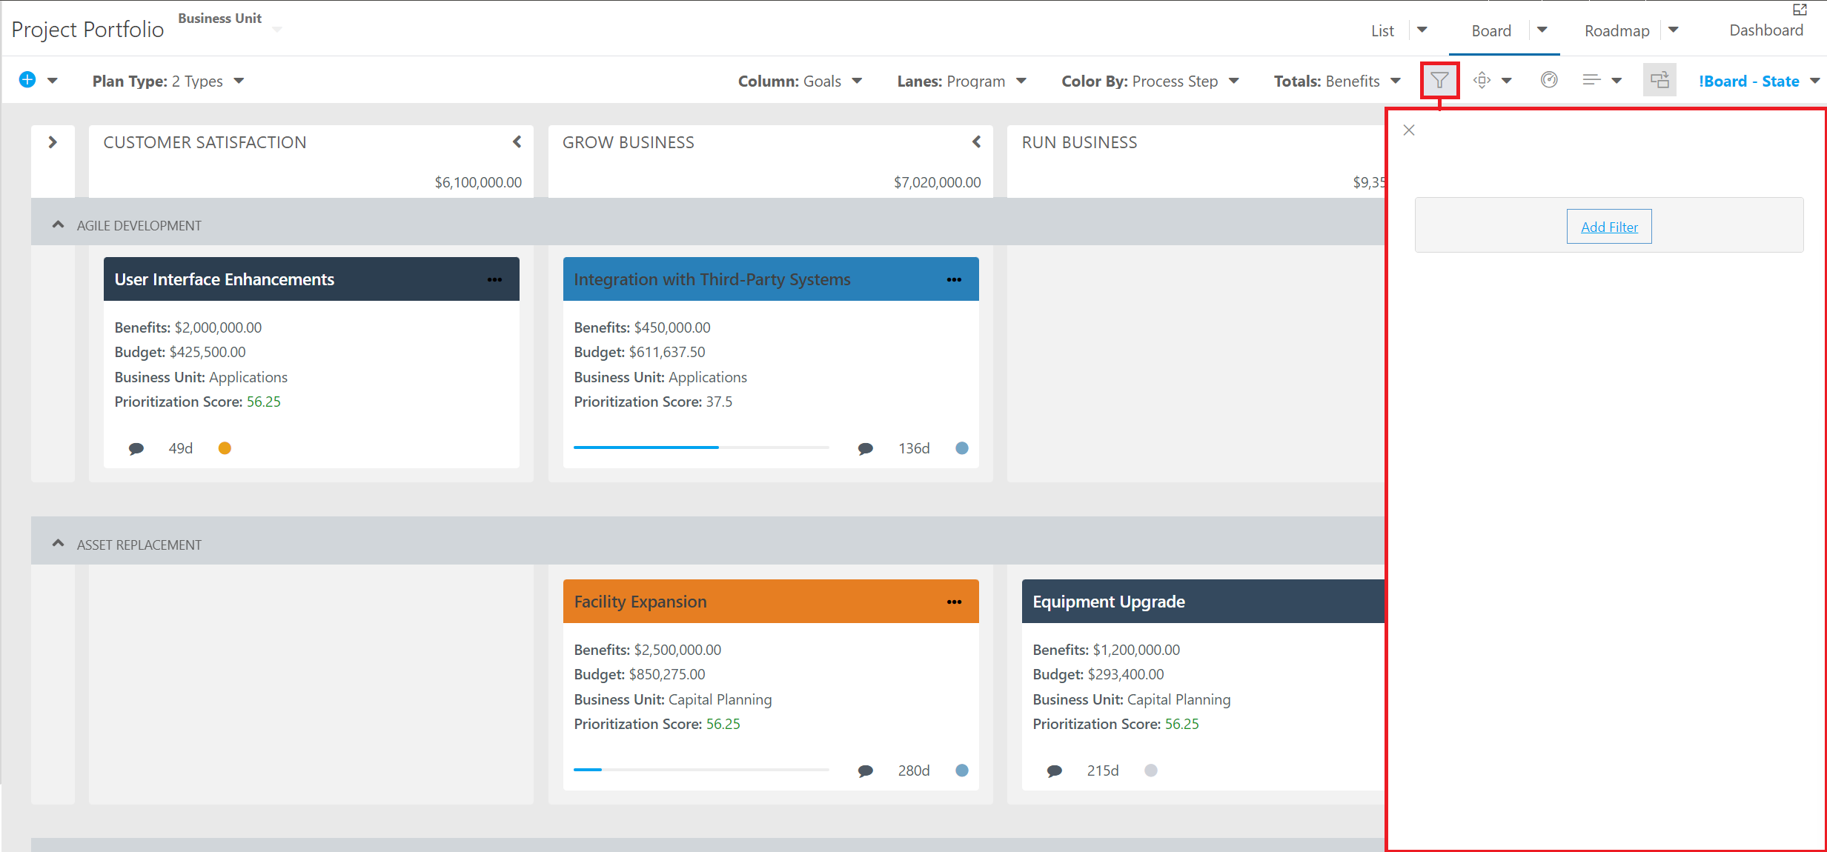Click the 280d duration on Facility Expansion

914,771
